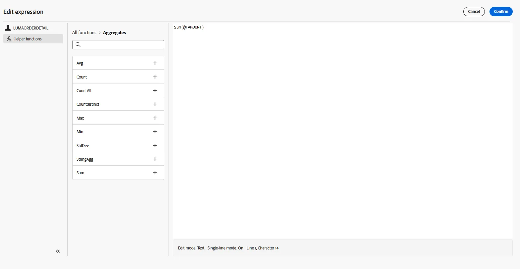Add the Min function with plus icon

pyautogui.click(x=155, y=132)
